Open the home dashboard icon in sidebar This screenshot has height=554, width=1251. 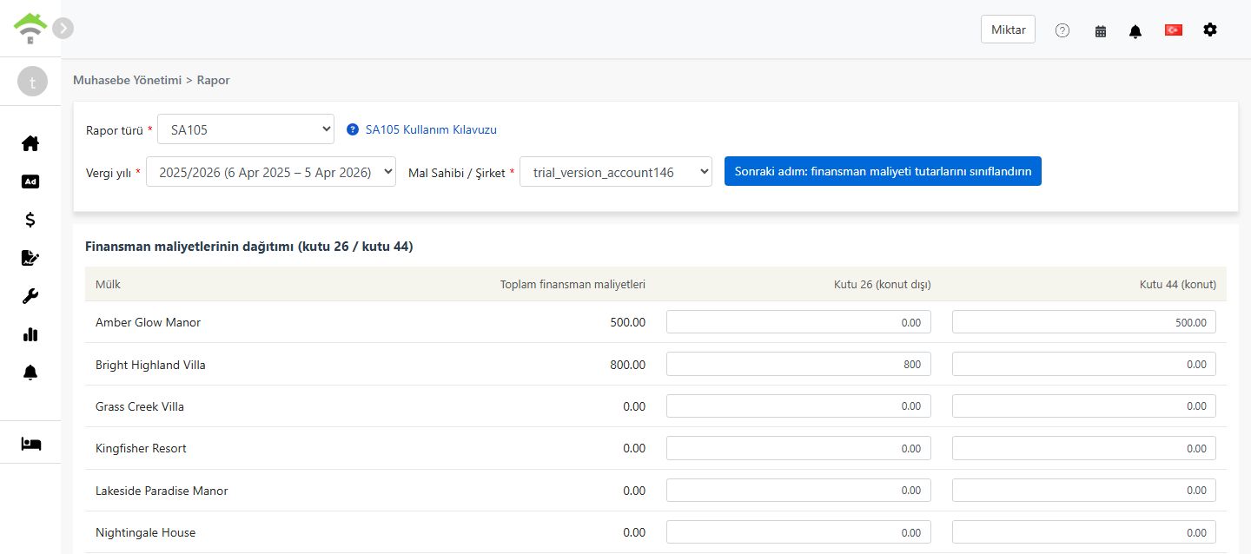[x=30, y=143]
